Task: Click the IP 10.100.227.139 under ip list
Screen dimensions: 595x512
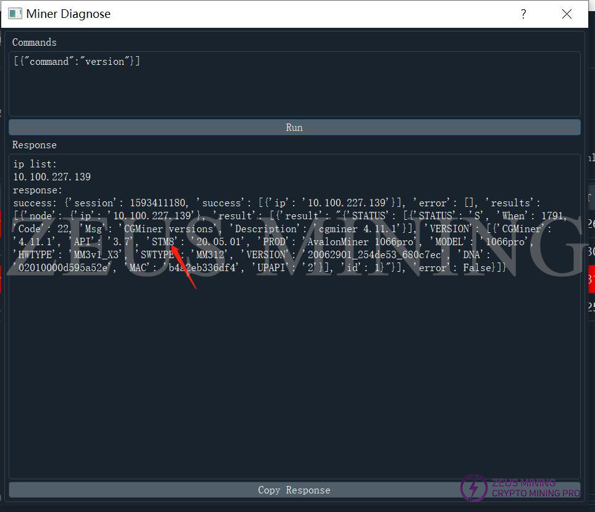Action: tap(52, 177)
